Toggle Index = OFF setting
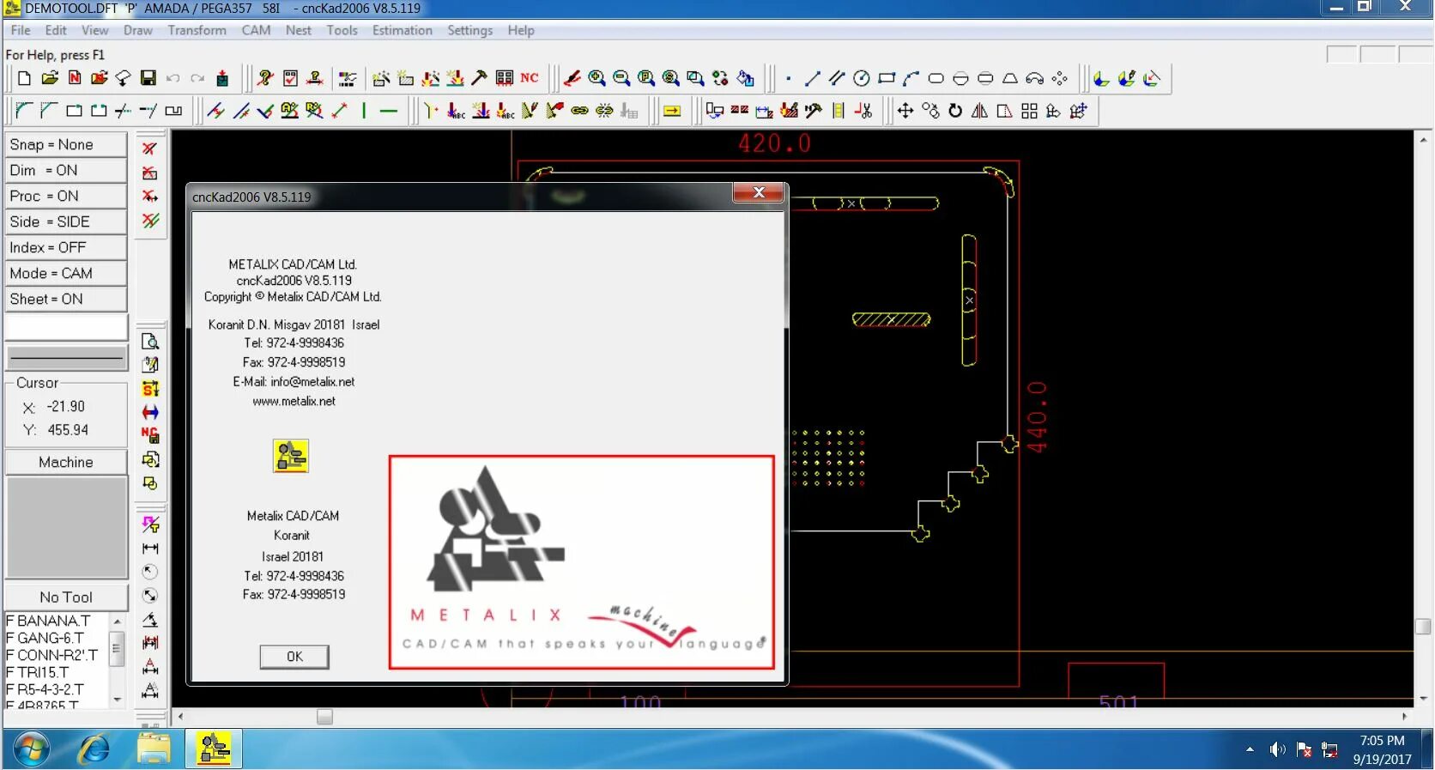This screenshot has width=1435, height=770. pos(66,247)
